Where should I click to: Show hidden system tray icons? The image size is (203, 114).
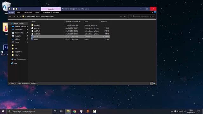tap(172, 111)
